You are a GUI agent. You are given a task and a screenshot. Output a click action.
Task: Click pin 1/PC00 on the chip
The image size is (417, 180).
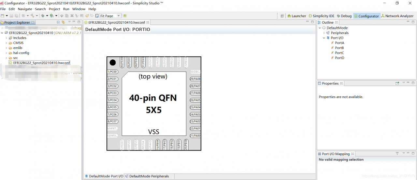[x=112, y=72]
